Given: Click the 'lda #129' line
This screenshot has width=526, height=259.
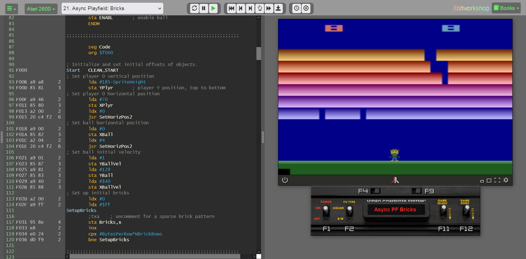Looking at the screenshot, I should point(99,169).
